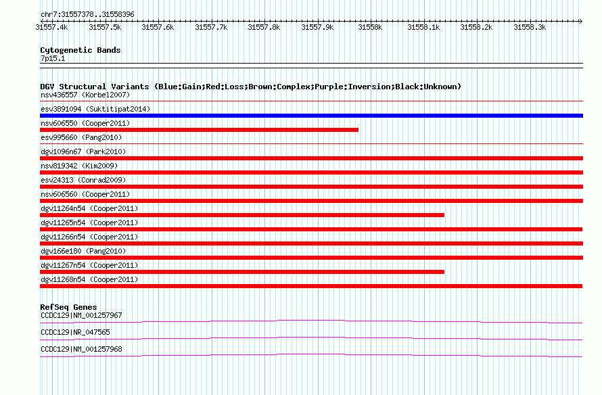Screen dimensions: 602x395
Task: Click the RefSeq Genes track title
Action: [x=68, y=307]
